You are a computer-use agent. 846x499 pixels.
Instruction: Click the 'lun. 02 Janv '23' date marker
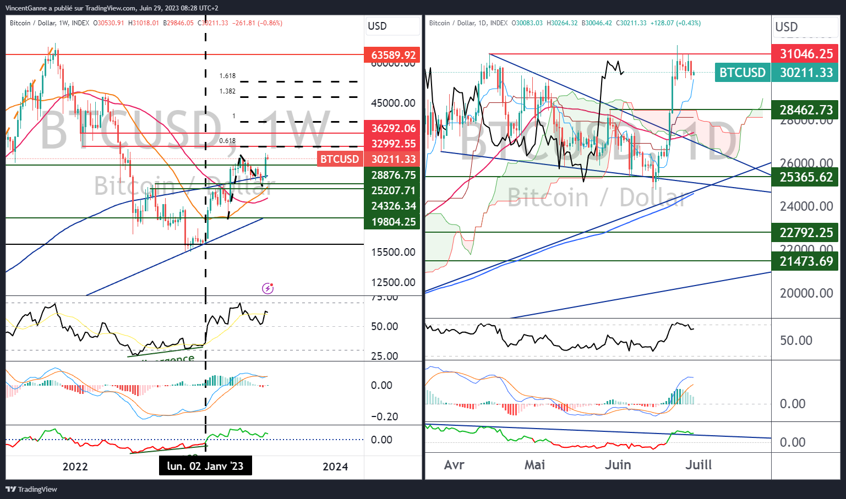[205, 466]
